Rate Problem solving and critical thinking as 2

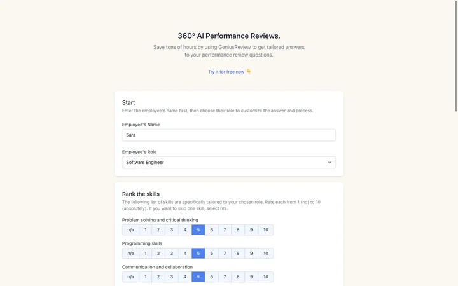(158, 229)
